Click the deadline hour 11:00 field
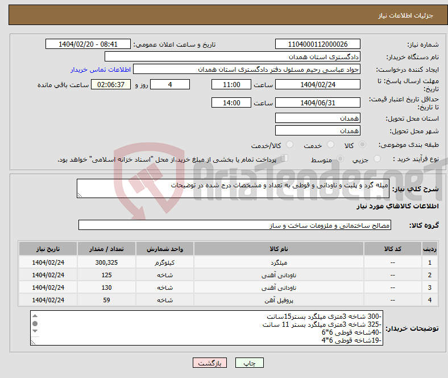This screenshot has width=448, height=378. pos(231,84)
